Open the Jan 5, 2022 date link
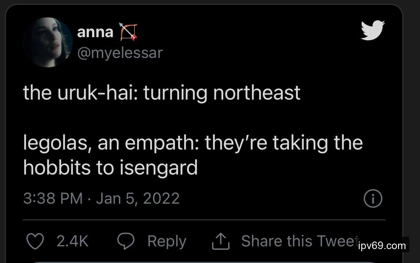The image size is (420, 263). [x=138, y=198]
